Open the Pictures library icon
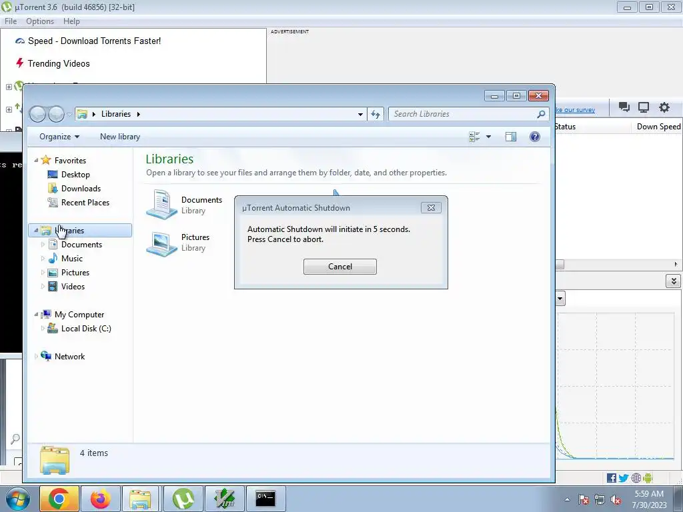Viewport: 683px width, 512px height. pyautogui.click(x=161, y=243)
